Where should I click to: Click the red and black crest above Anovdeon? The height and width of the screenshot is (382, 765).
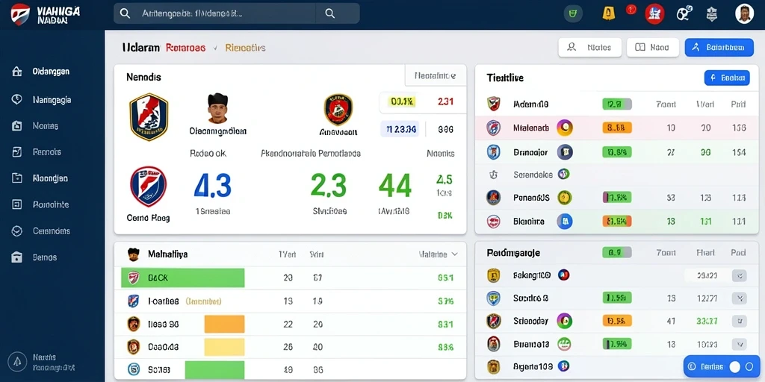[338, 110]
